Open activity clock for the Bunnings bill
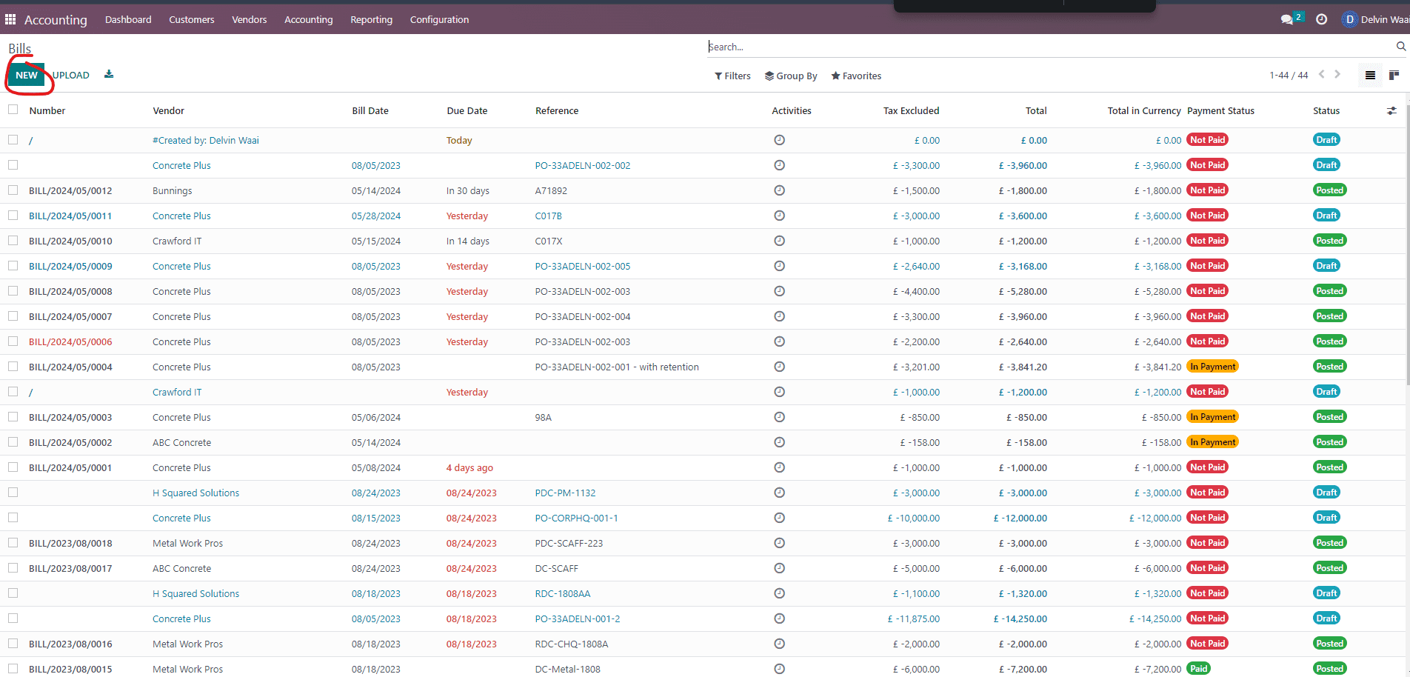This screenshot has height=677, width=1410. click(779, 190)
